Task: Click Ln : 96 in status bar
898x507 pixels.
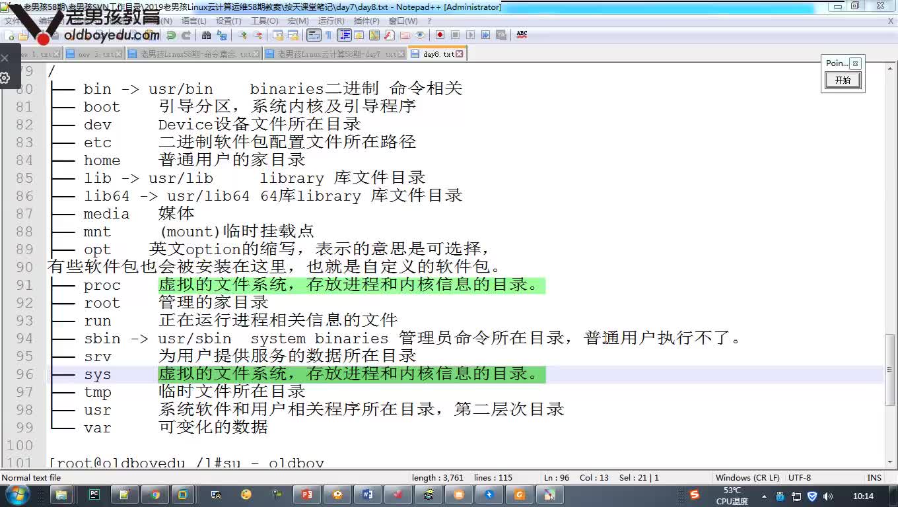Action: click(557, 477)
